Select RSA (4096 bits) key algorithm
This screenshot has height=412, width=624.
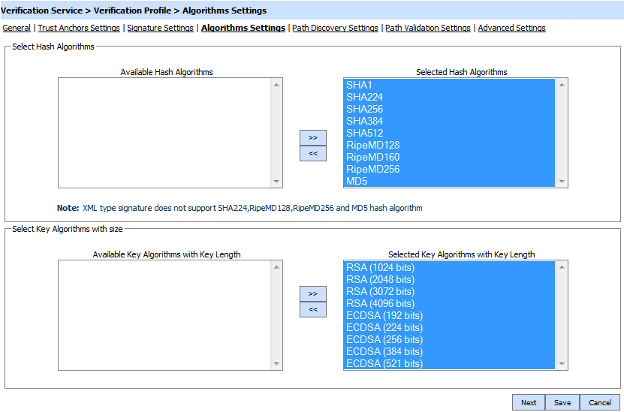click(449, 303)
